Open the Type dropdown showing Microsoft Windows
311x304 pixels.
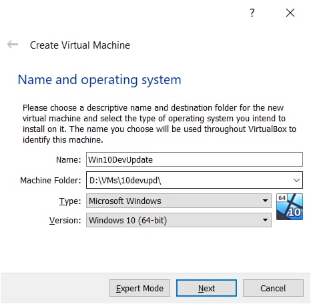click(179, 201)
